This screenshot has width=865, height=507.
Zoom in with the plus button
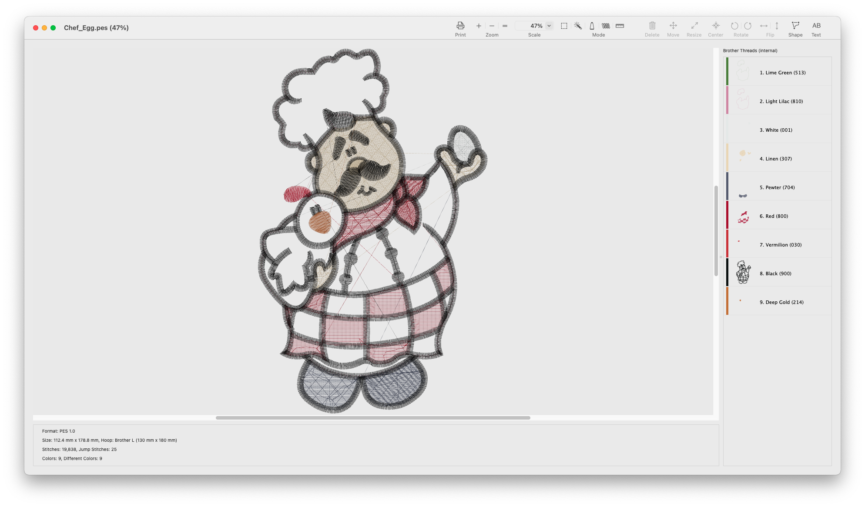479,26
